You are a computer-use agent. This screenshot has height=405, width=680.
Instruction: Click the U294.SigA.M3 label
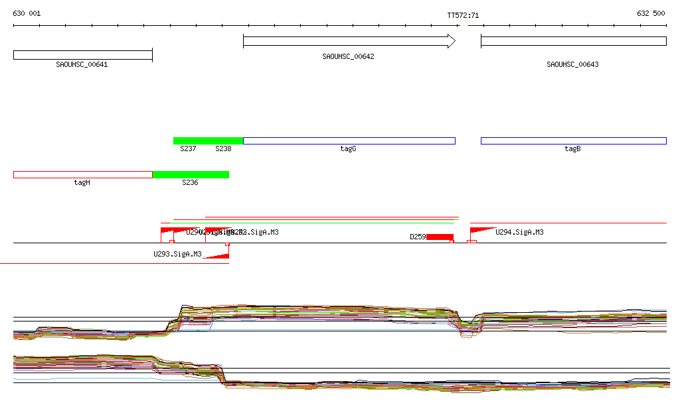coord(519,233)
